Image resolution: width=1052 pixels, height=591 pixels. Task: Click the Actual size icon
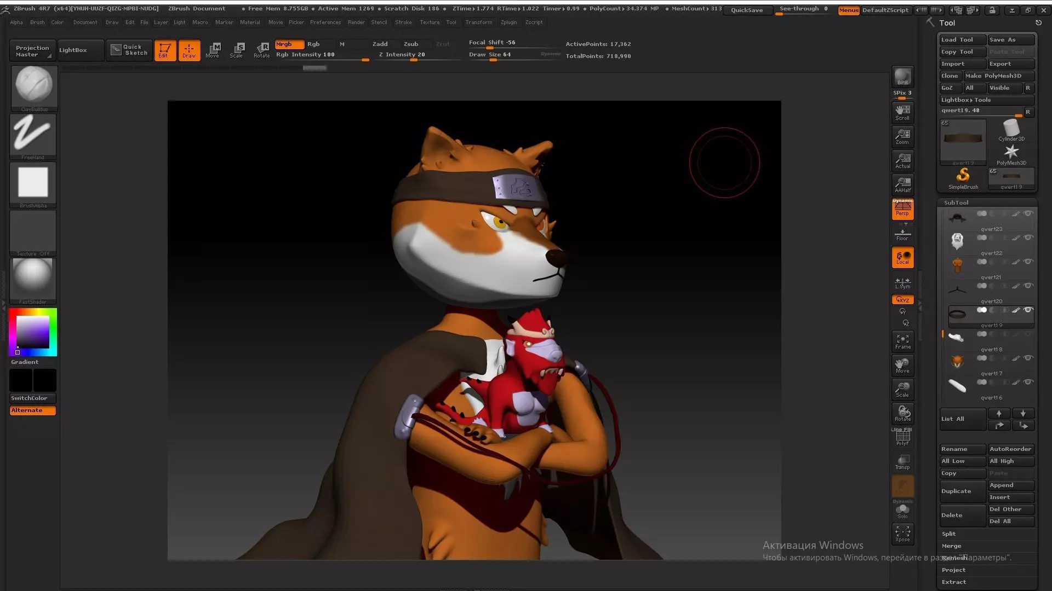tap(902, 160)
